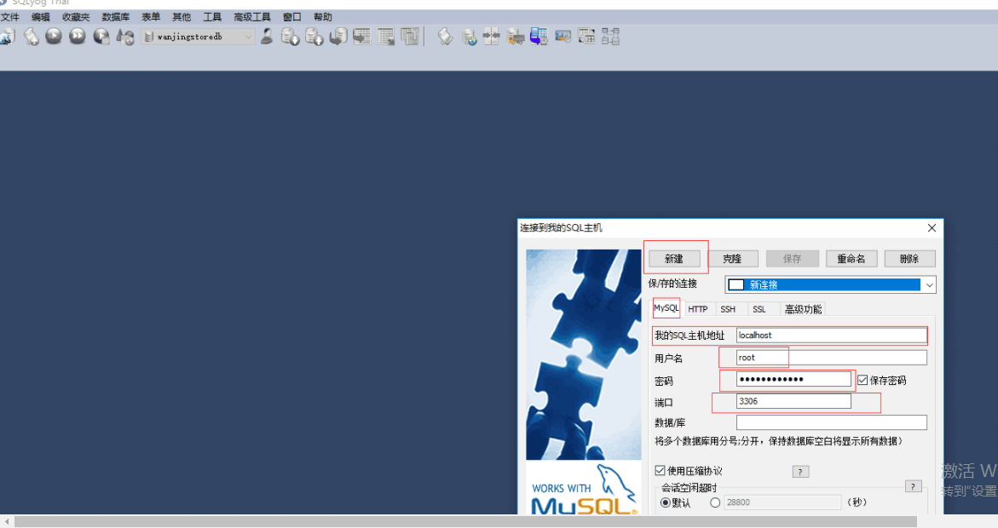Click the table grid icon with a small corner square
This screenshot has height=528, width=998.
[x=386, y=37]
